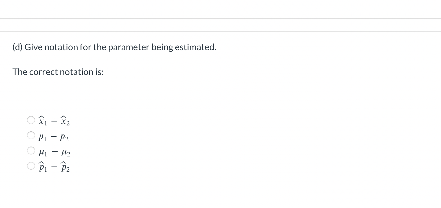Click the radio circle beside μ1 − μ2
Image resolution: width=441 pixels, height=208 pixels.
point(31,151)
